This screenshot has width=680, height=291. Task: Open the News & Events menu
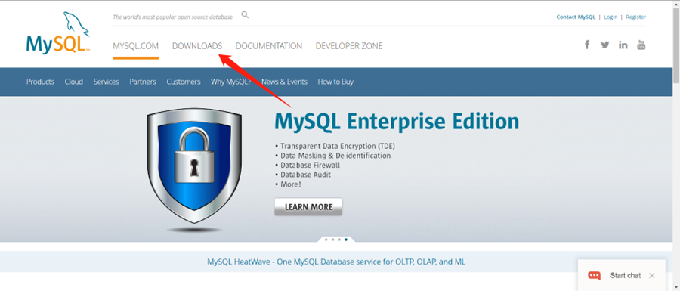284,82
